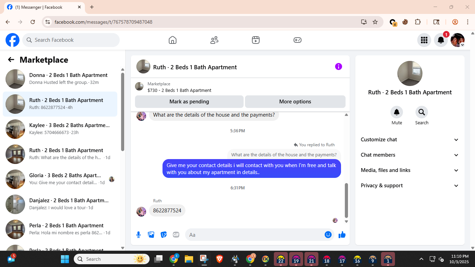Open the Facebook apps grid menu

[x=424, y=40]
